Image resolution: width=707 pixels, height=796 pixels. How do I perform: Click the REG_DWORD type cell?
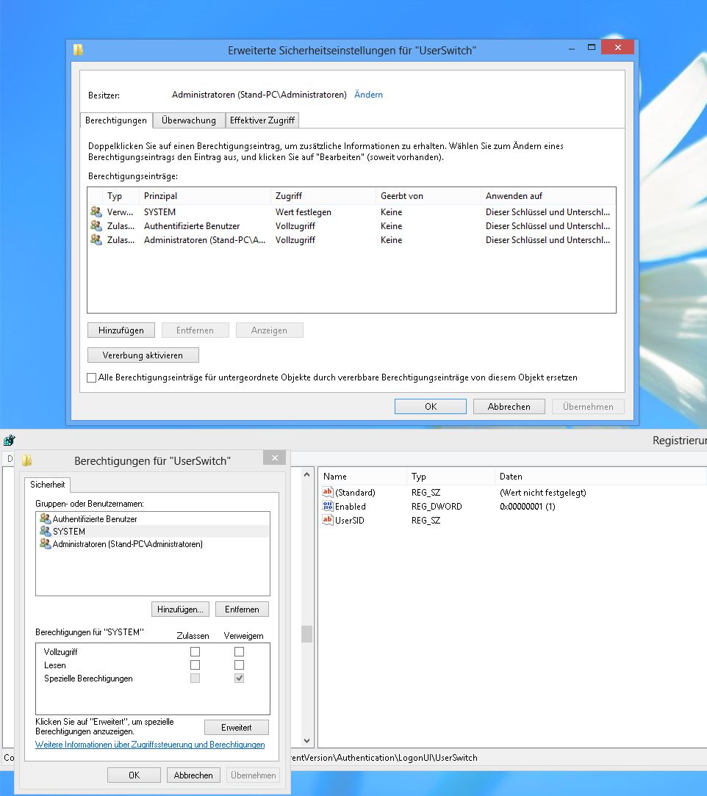437,506
